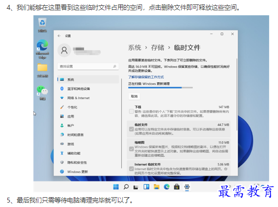Focus the 查找设置 search field
Image resolution: width=278 pixels, height=207 pixels.
point(88,66)
